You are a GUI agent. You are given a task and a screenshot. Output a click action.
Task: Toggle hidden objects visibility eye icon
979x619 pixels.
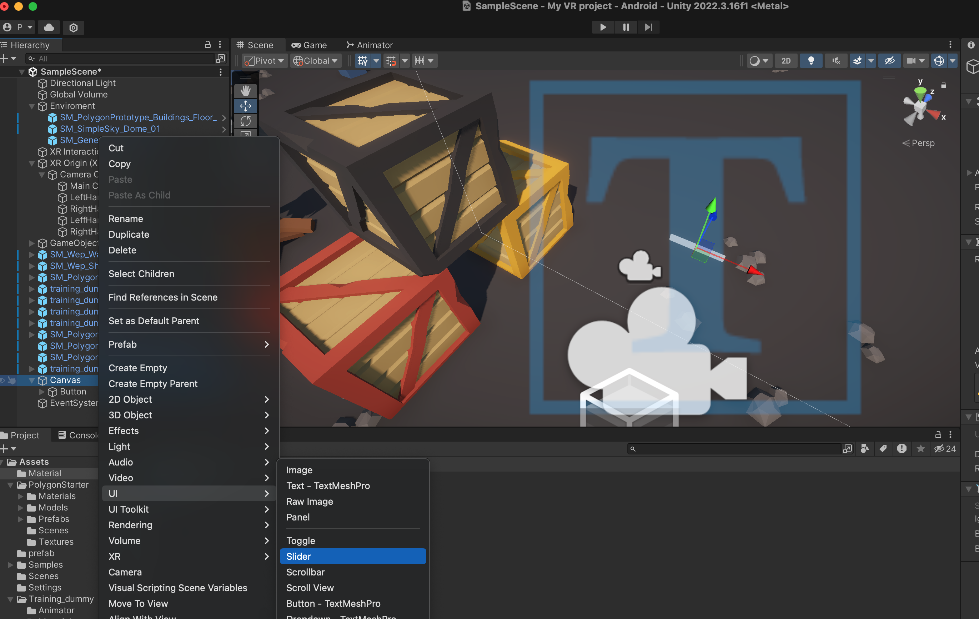889,61
